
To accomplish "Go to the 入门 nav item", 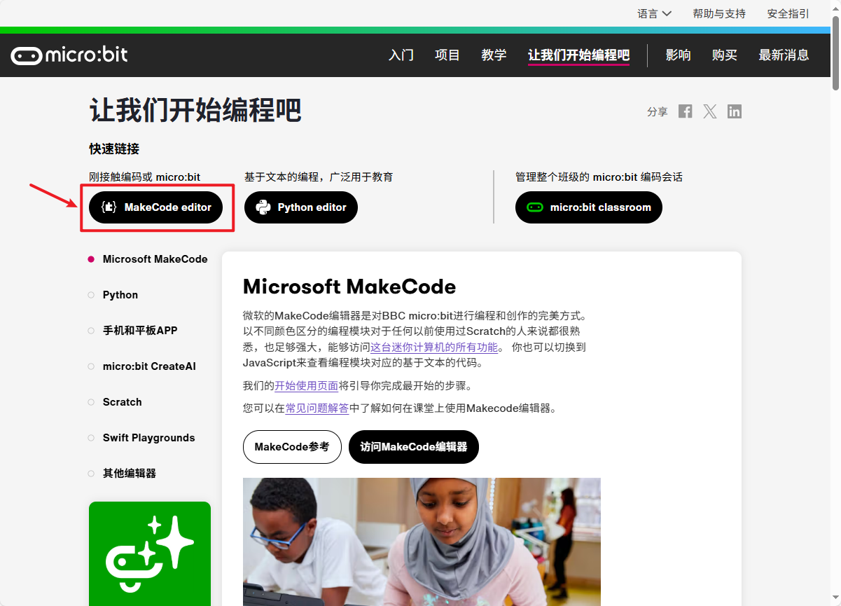I will click(401, 55).
